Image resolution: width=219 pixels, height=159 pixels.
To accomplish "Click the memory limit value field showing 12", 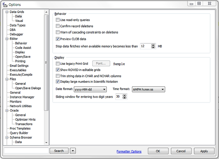I will [x=145, y=46].
